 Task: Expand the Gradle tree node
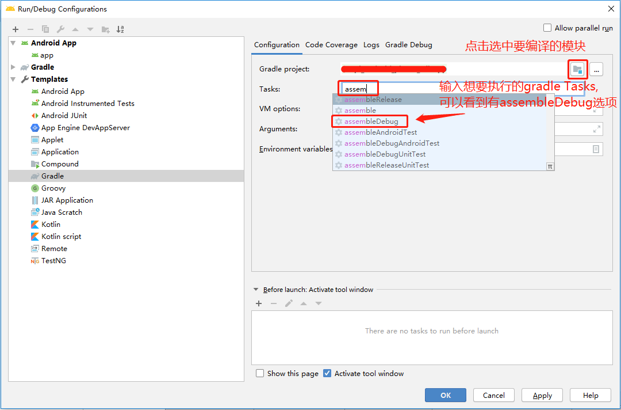13,67
